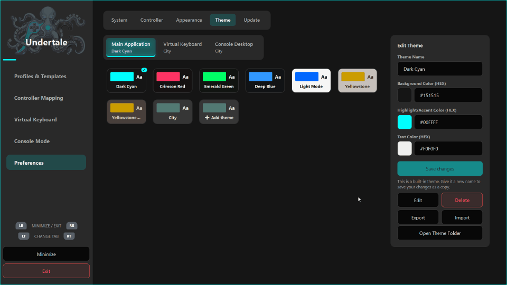Click the RT trigger badge
The height and width of the screenshot is (285, 507).
click(x=69, y=236)
